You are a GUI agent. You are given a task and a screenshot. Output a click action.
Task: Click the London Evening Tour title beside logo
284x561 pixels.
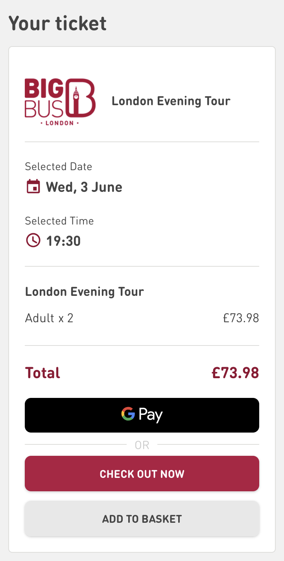point(171,101)
